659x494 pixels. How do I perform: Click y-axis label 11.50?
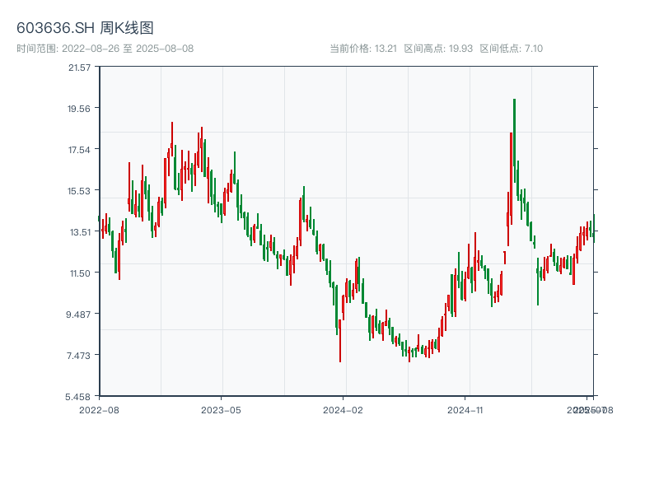pyautogui.click(x=80, y=273)
